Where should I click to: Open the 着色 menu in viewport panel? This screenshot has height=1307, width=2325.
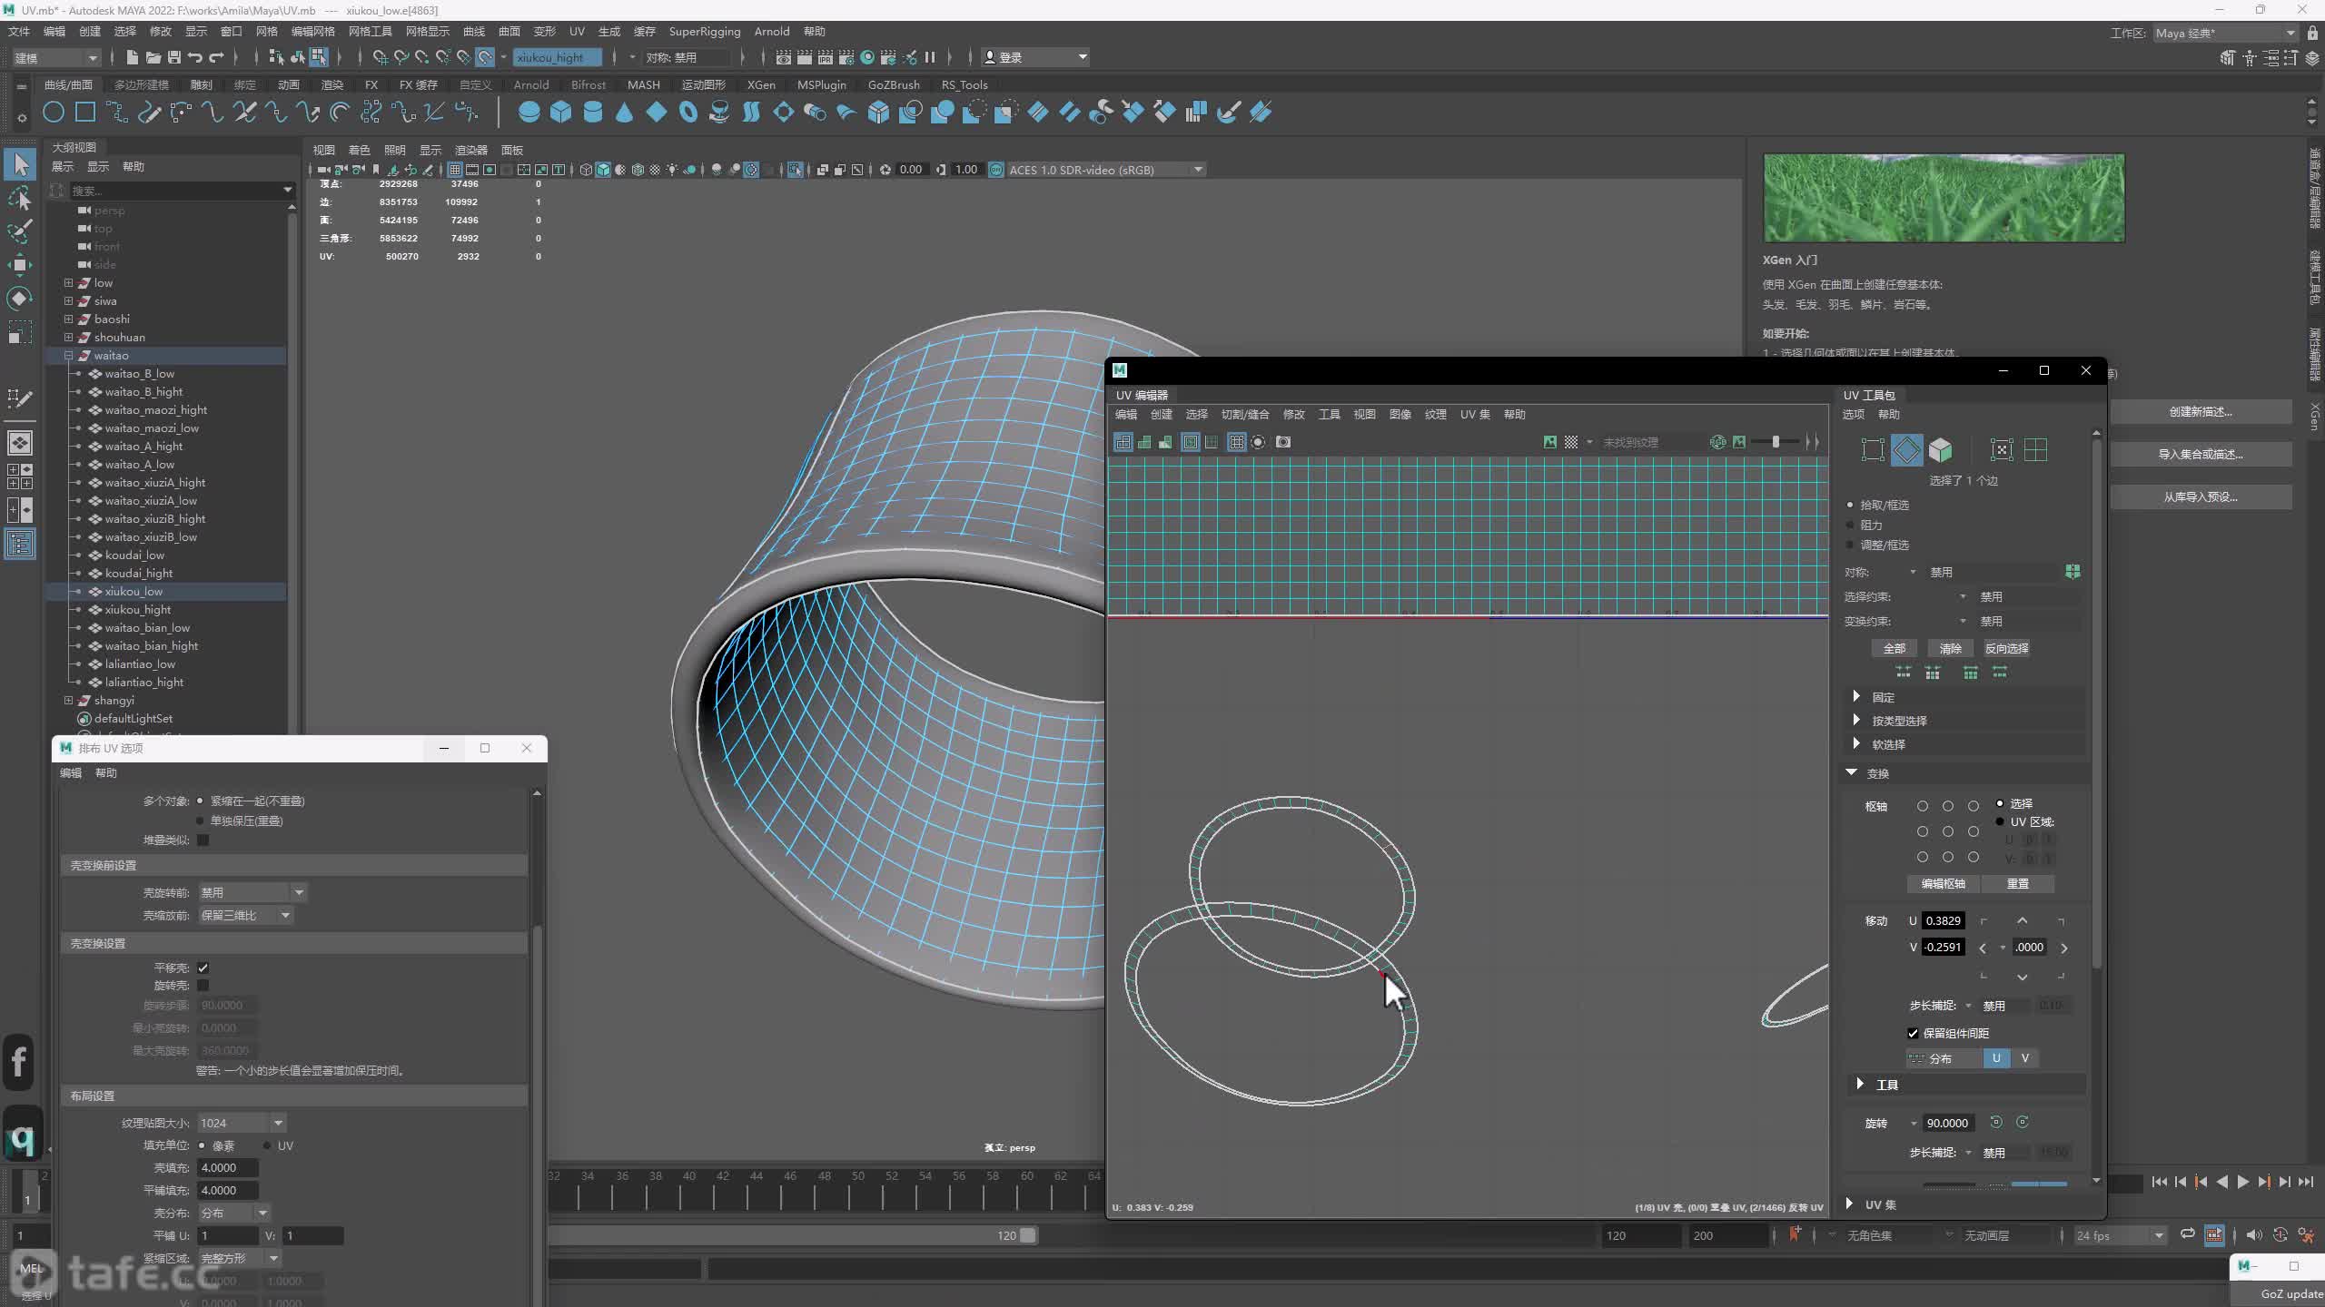(x=359, y=150)
